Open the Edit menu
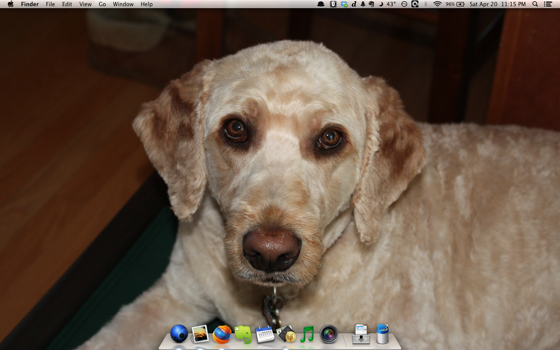Screen dimensions: 560x350 pyautogui.click(x=67, y=4)
